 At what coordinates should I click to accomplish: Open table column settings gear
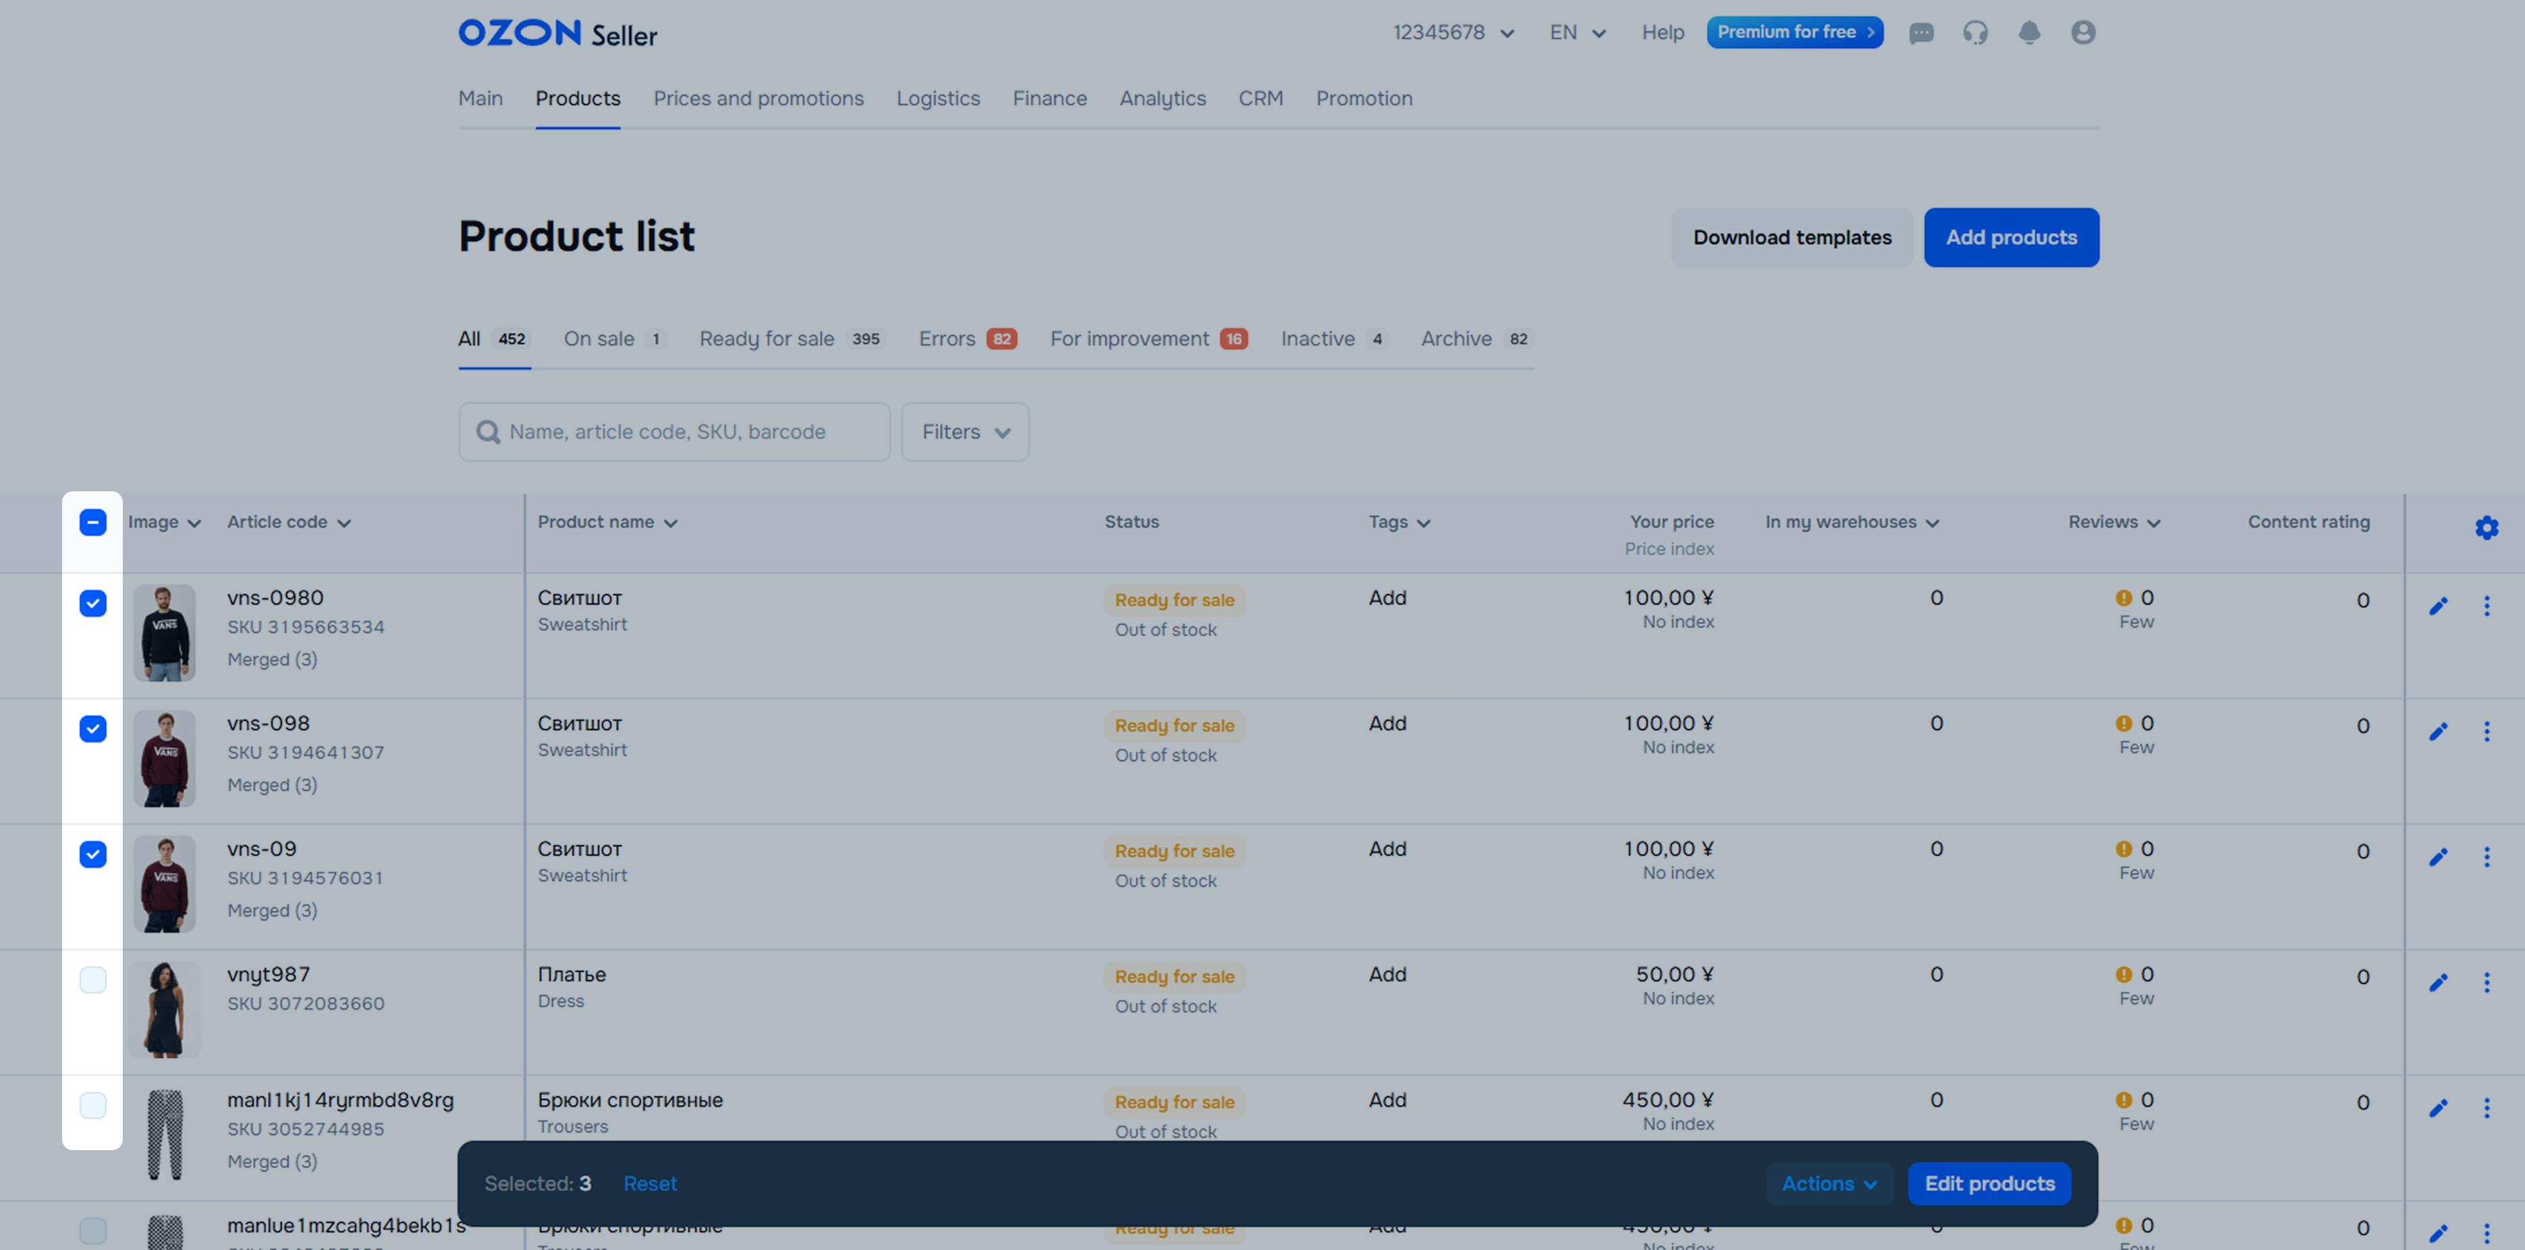coord(2486,527)
